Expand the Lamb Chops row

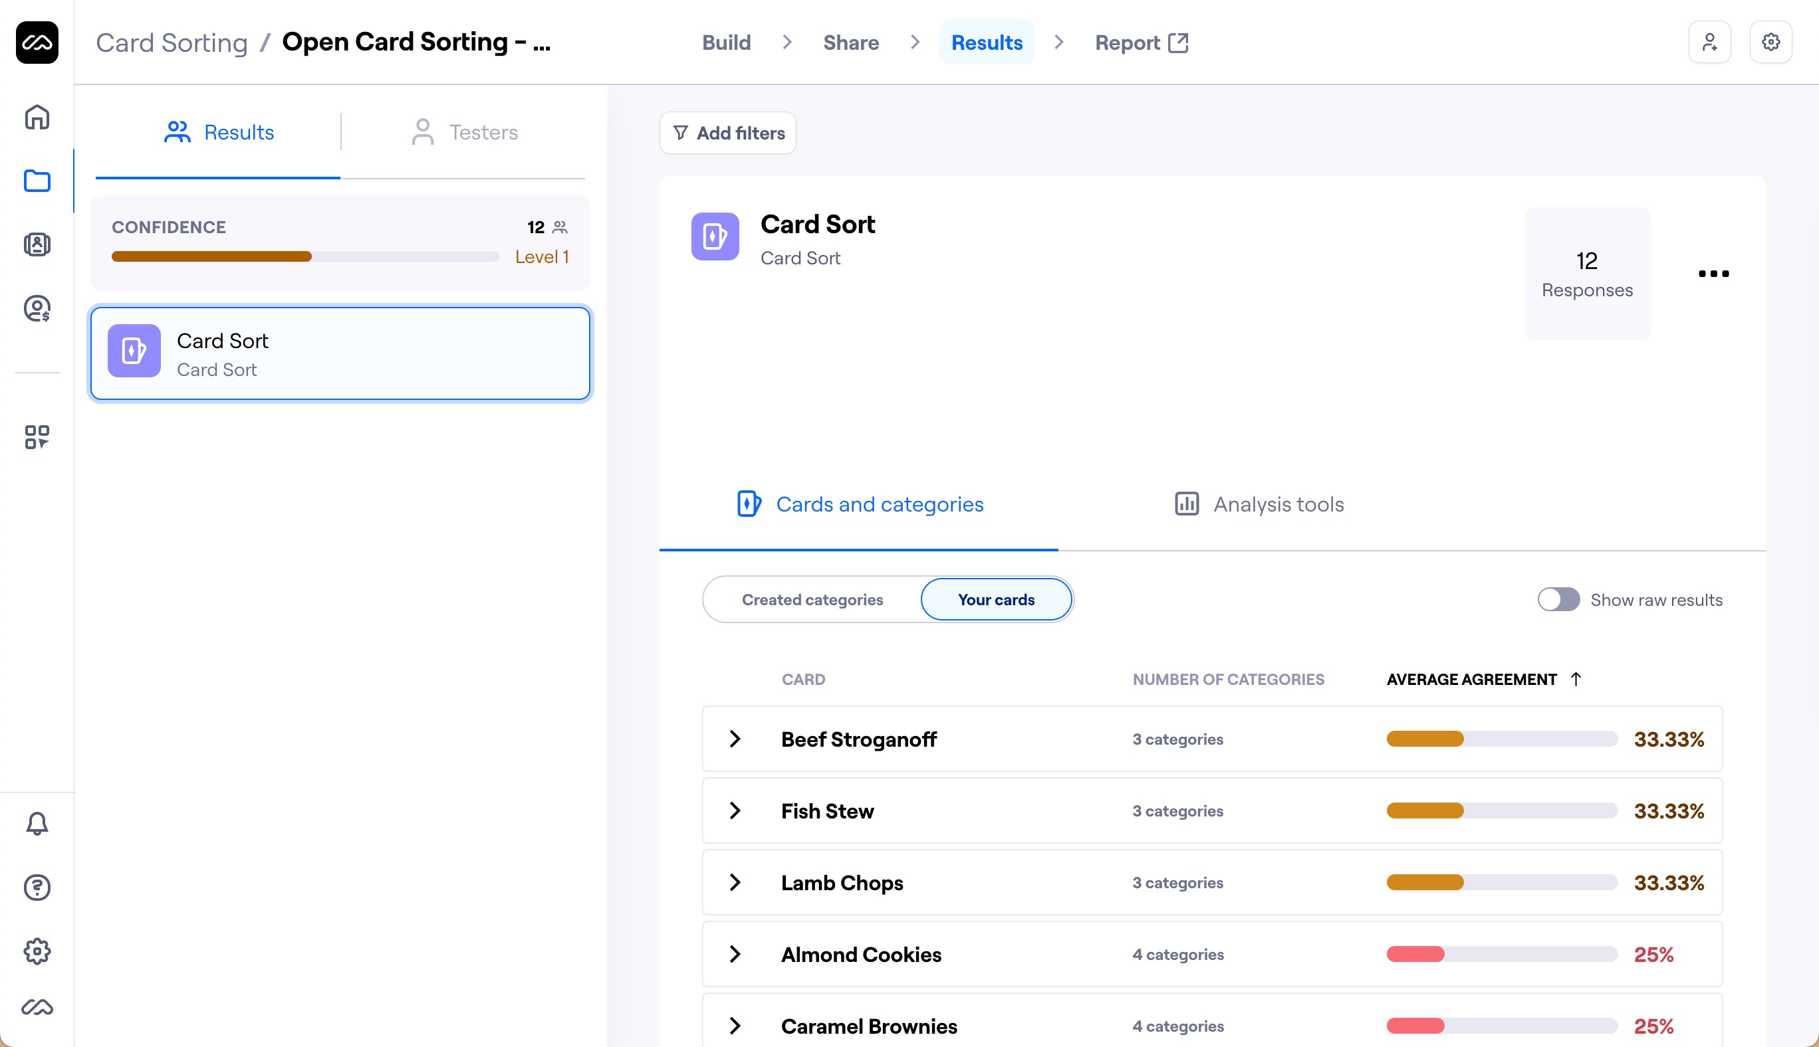tap(735, 882)
